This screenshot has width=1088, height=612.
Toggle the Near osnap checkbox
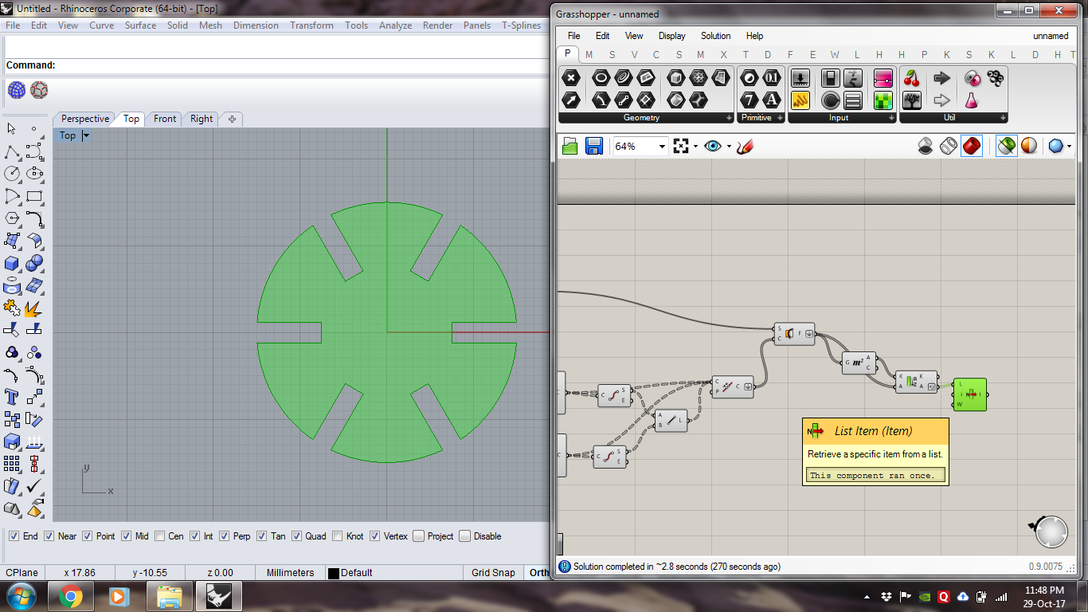(x=49, y=536)
